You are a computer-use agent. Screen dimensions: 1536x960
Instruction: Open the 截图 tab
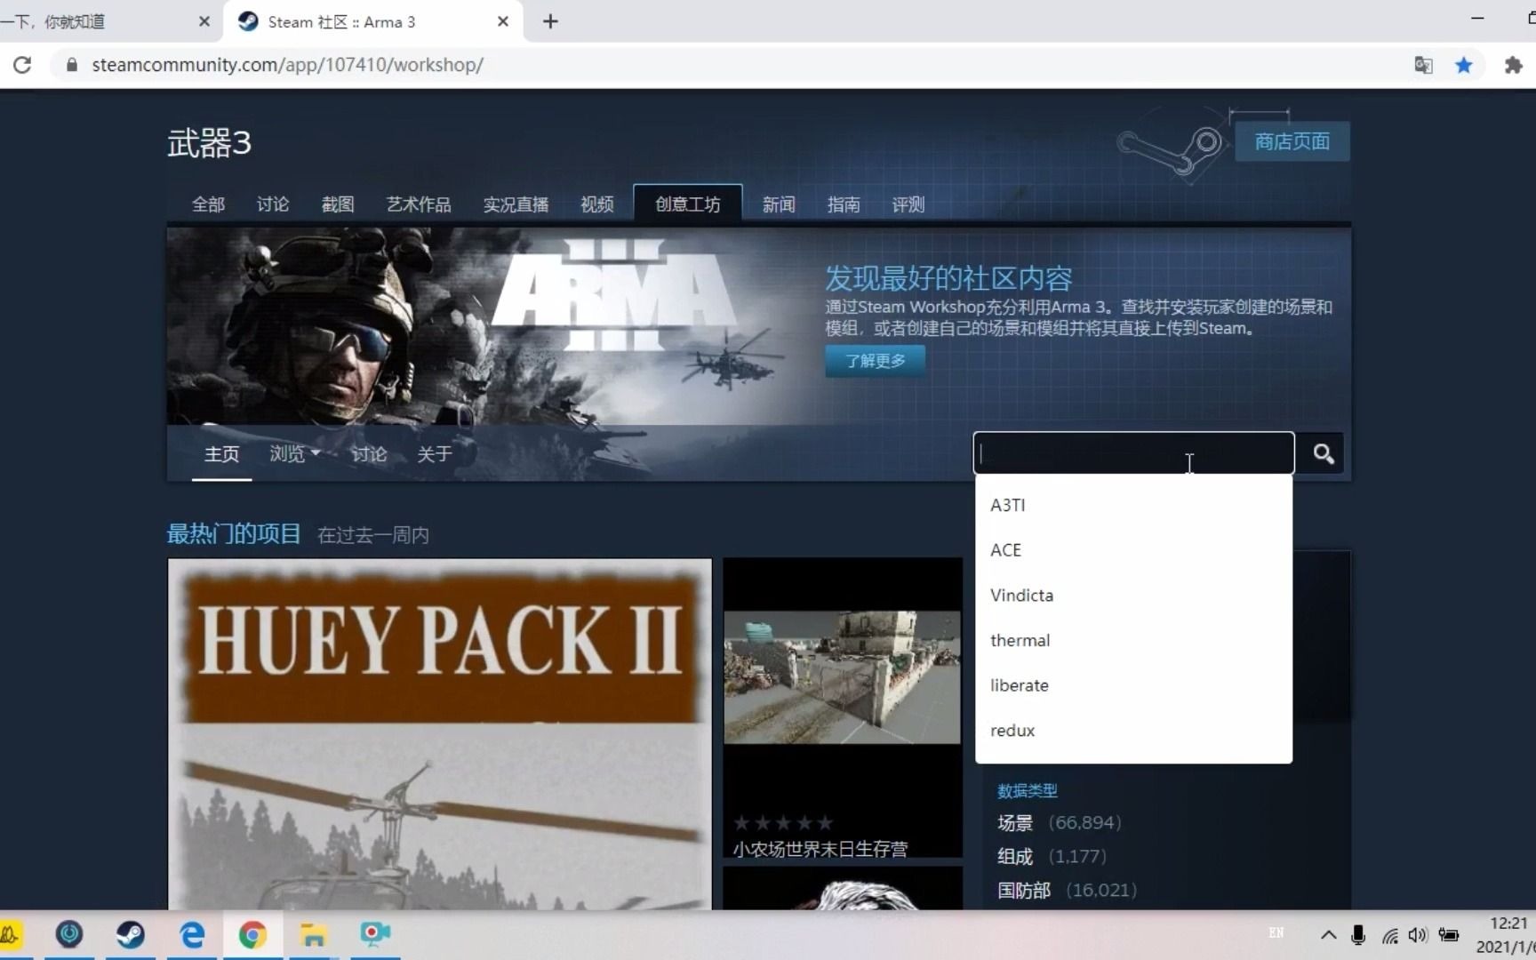338,204
